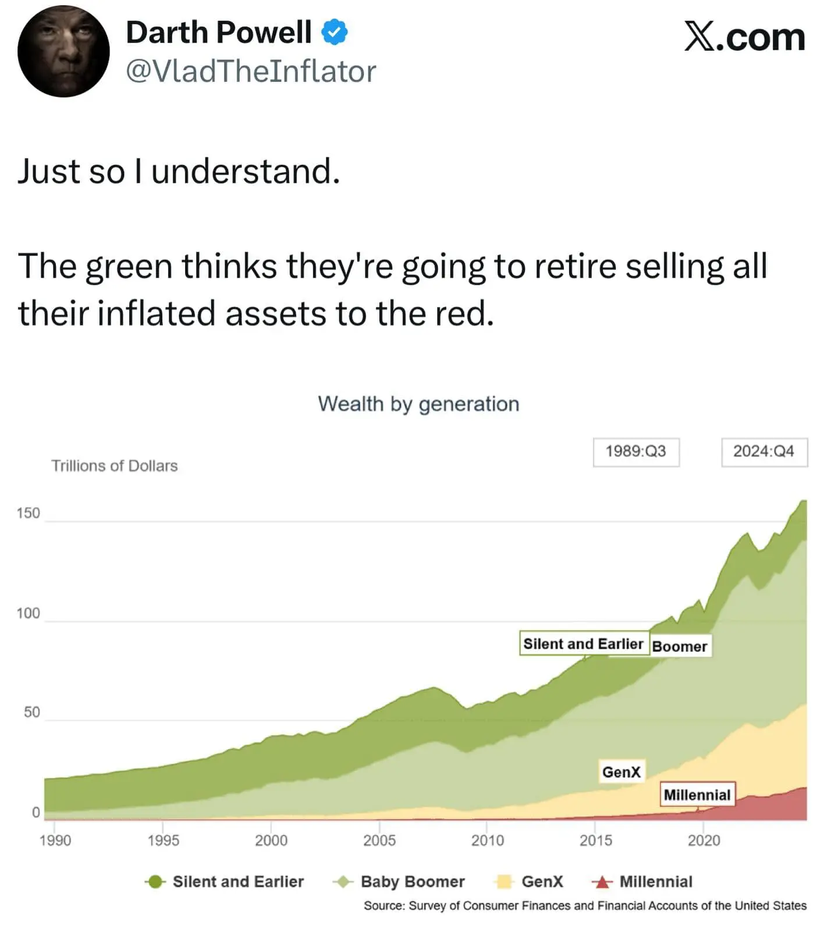The height and width of the screenshot is (936, 838).
Task: Click the Source citation text
Action: (x=585, y=906)
